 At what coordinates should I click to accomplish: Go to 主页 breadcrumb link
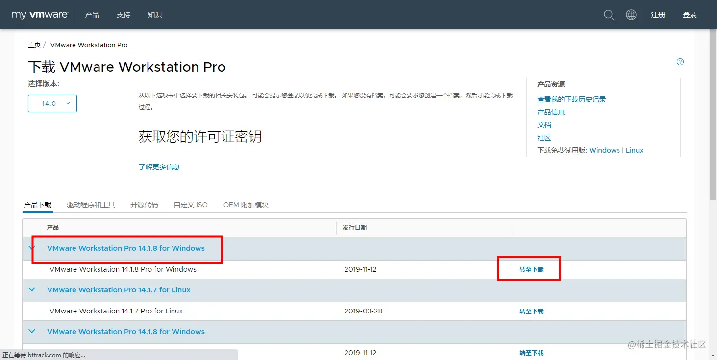[x=34, y=45]
